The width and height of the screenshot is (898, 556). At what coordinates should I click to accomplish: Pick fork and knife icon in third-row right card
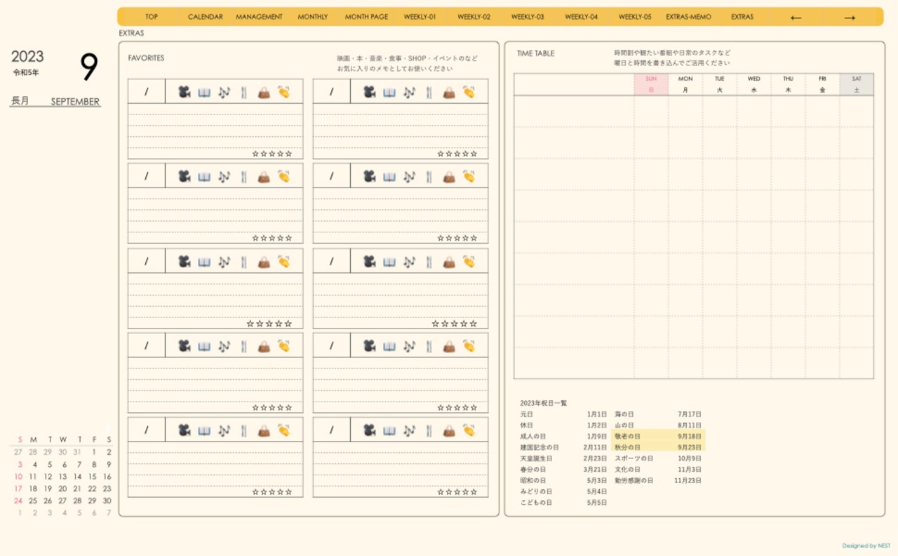pyautogui.click(x=429, y=262)
